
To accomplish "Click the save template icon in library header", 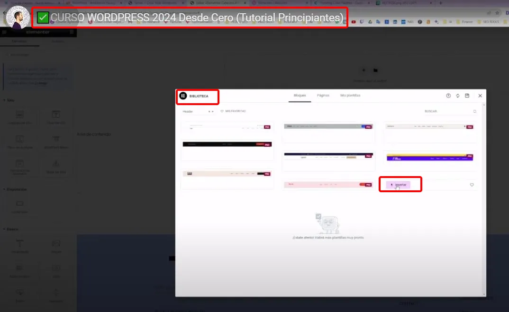I will tap(467, 96).
